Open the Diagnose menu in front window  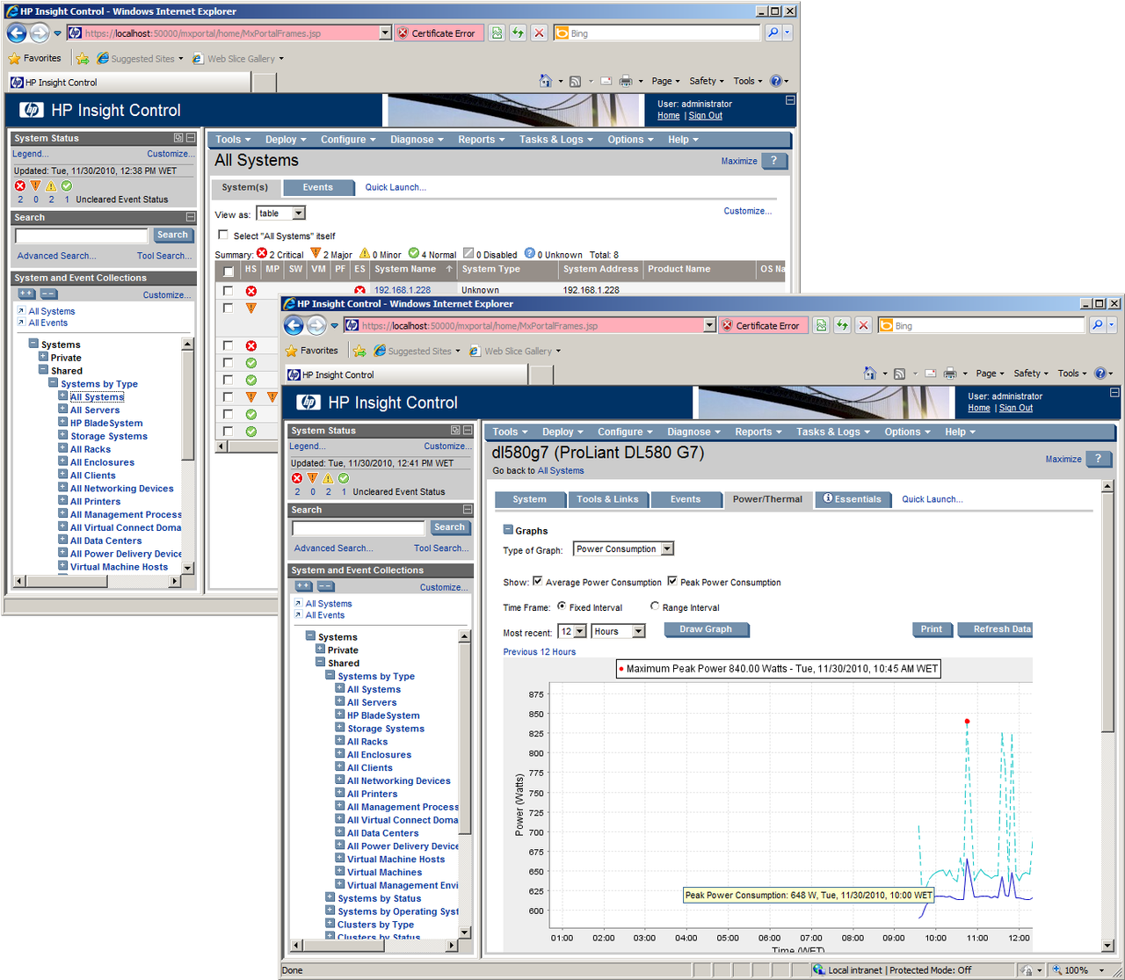coord(693,432)
